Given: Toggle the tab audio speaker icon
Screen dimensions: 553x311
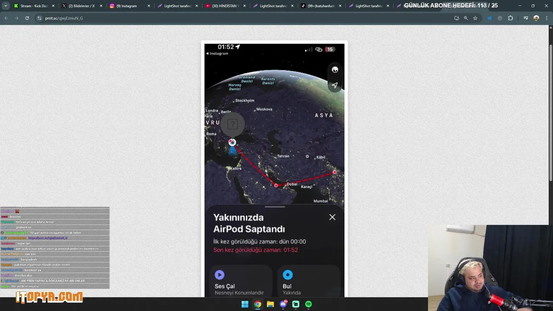Looking at the screenshot, I should [489, 18].
